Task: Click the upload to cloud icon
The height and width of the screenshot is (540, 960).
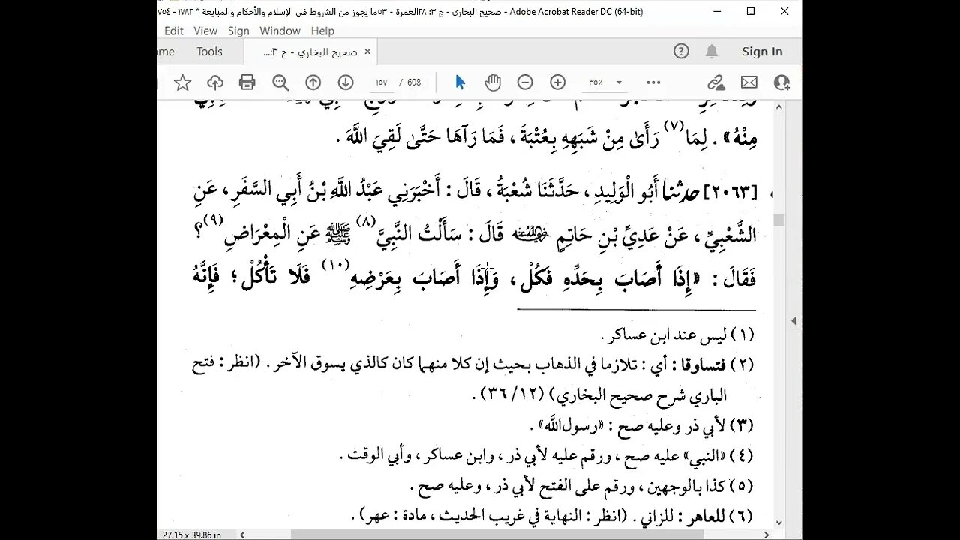Action: tap(215, 82)
